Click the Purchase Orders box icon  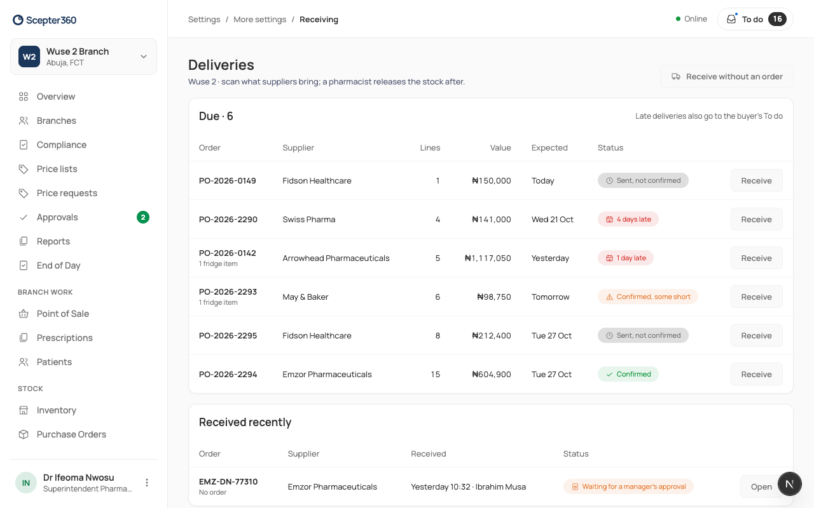24,434
